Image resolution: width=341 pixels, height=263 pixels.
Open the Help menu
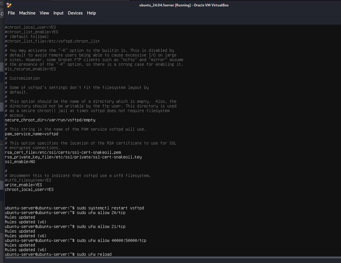click(x=91, y=13)
